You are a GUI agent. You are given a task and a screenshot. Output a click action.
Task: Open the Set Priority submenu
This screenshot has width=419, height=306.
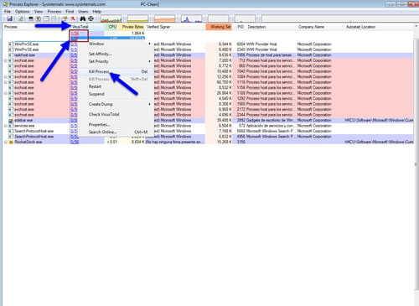point(116,61)
